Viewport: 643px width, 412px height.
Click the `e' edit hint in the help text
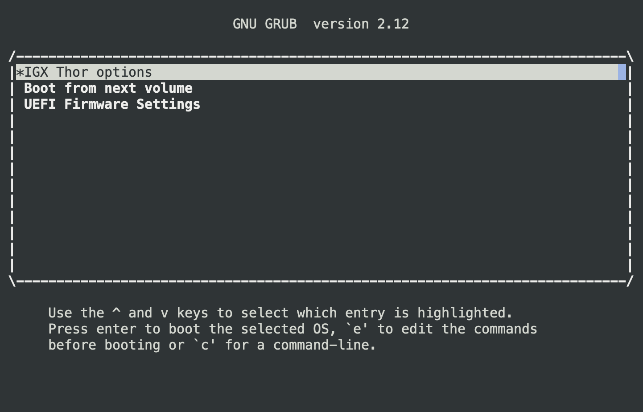click(x=357, y=329)
